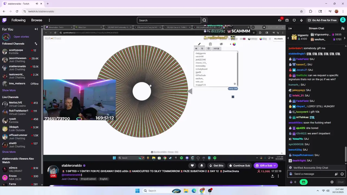Image resolution: width=347 pixels, height=195 pixels.
Task: Show more live channels
Action: pos(9,152)
